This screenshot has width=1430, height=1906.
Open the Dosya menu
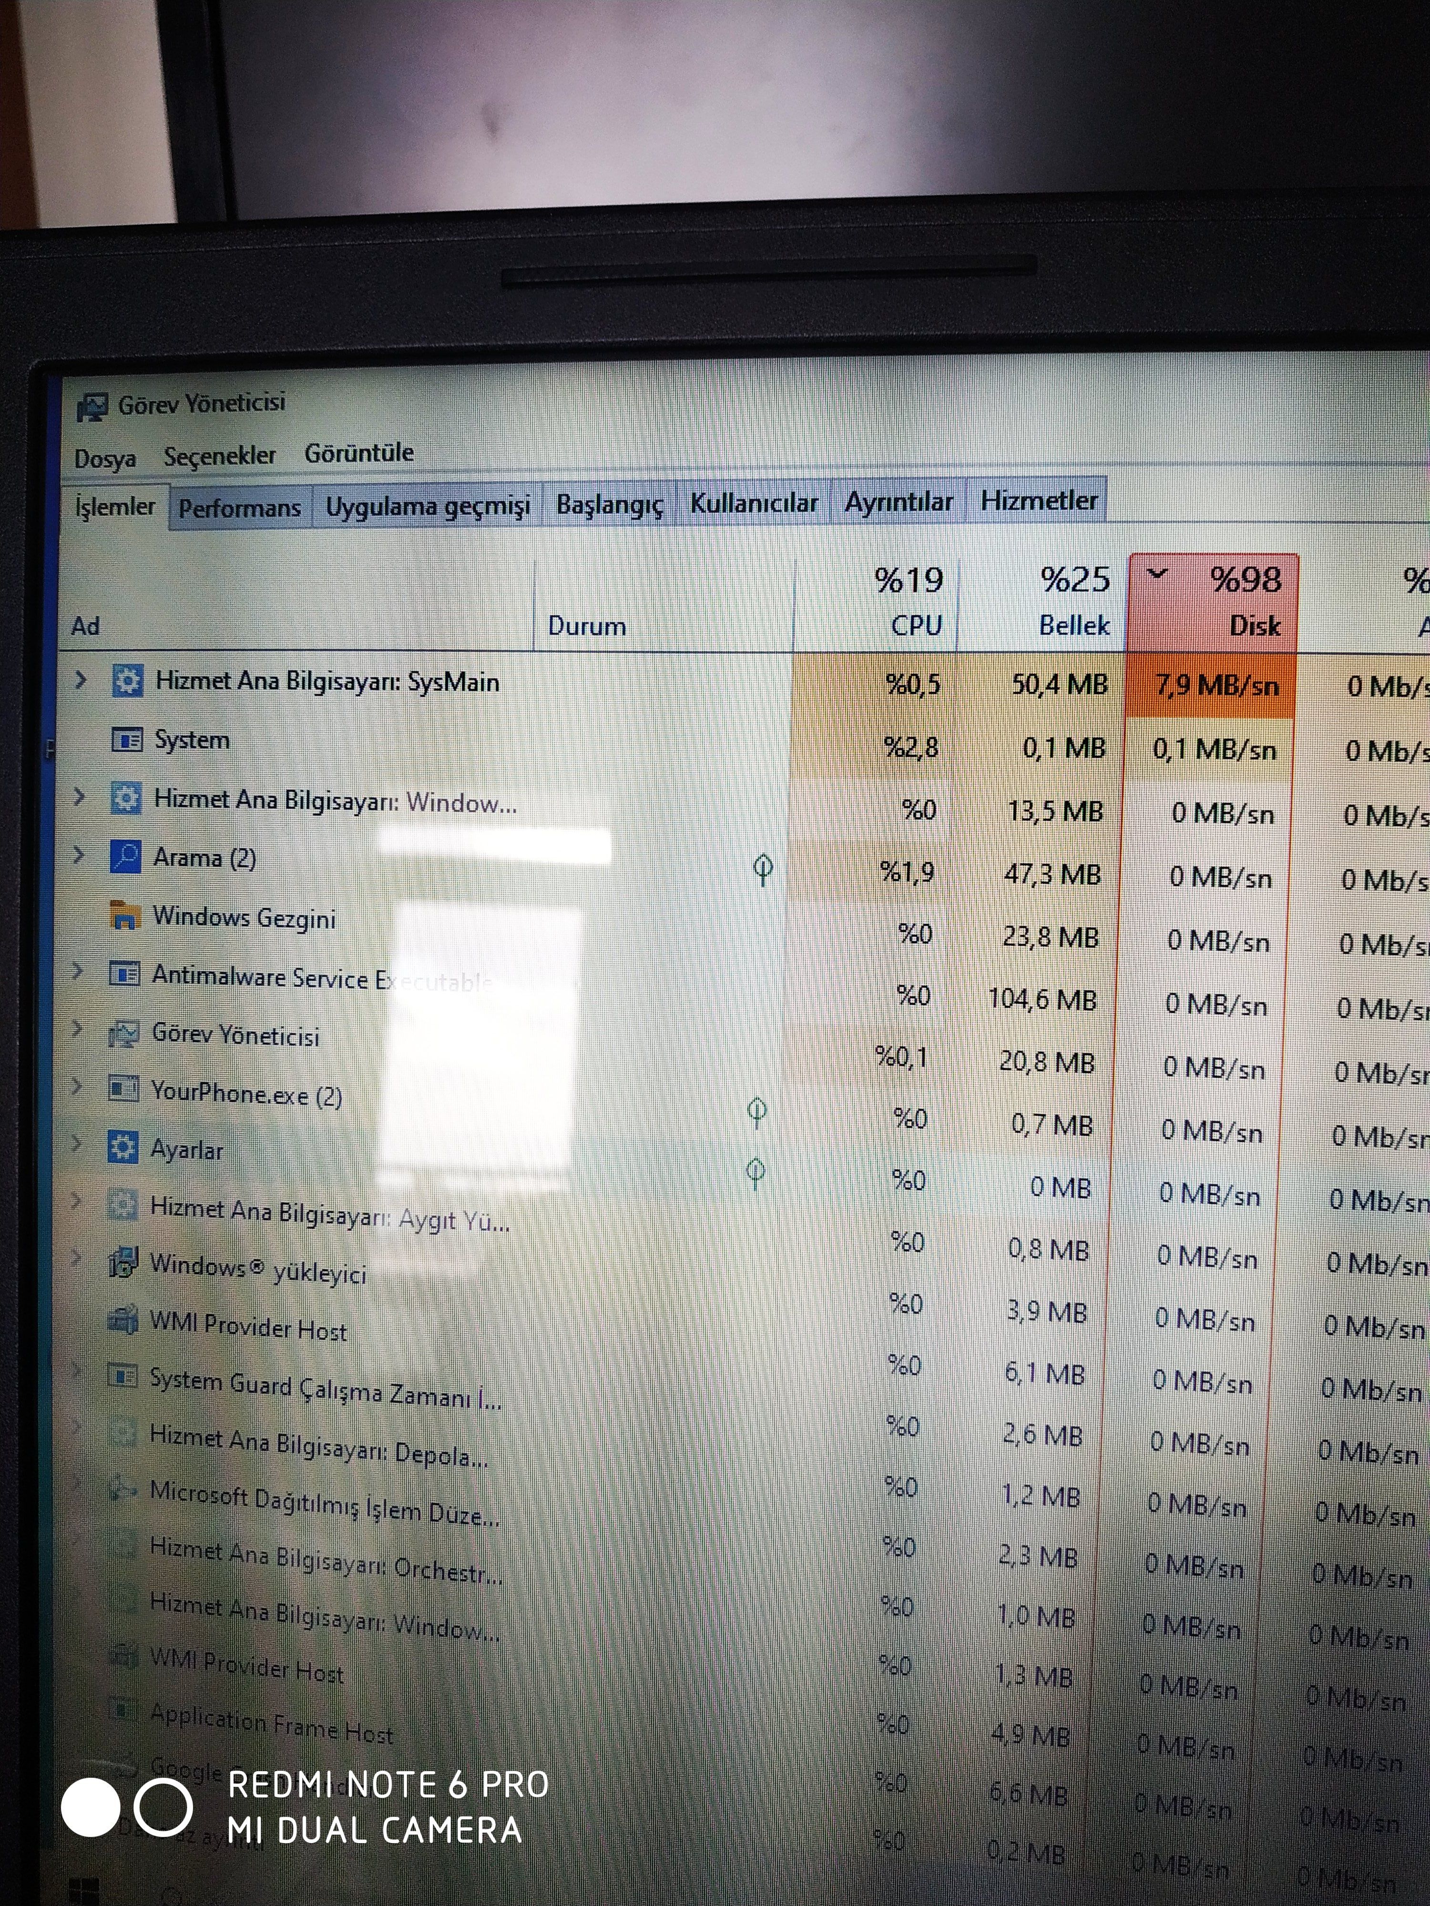click(x=105, y=457)
